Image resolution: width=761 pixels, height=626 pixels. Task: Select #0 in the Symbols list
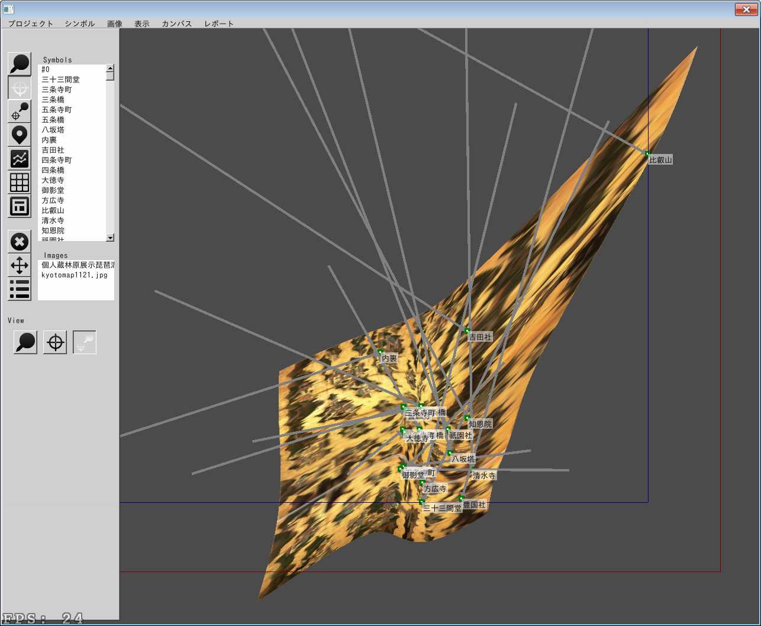tap(72, 69)
